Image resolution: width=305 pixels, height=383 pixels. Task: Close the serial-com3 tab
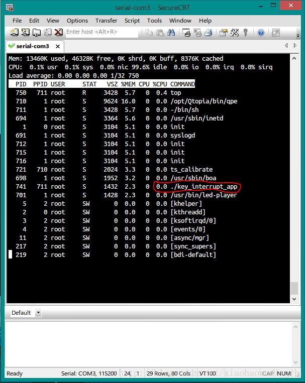[58, 46]
